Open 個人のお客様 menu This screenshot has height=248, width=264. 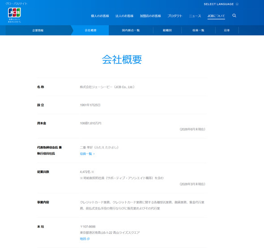[x=100, y=16]
